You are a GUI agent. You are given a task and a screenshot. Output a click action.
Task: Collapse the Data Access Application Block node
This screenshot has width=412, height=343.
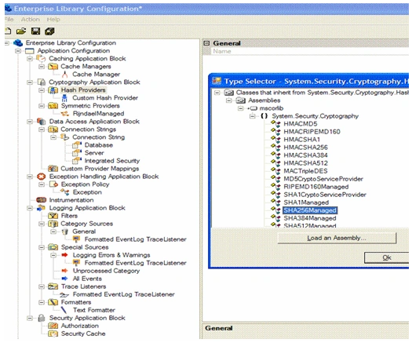coord(30,122)
